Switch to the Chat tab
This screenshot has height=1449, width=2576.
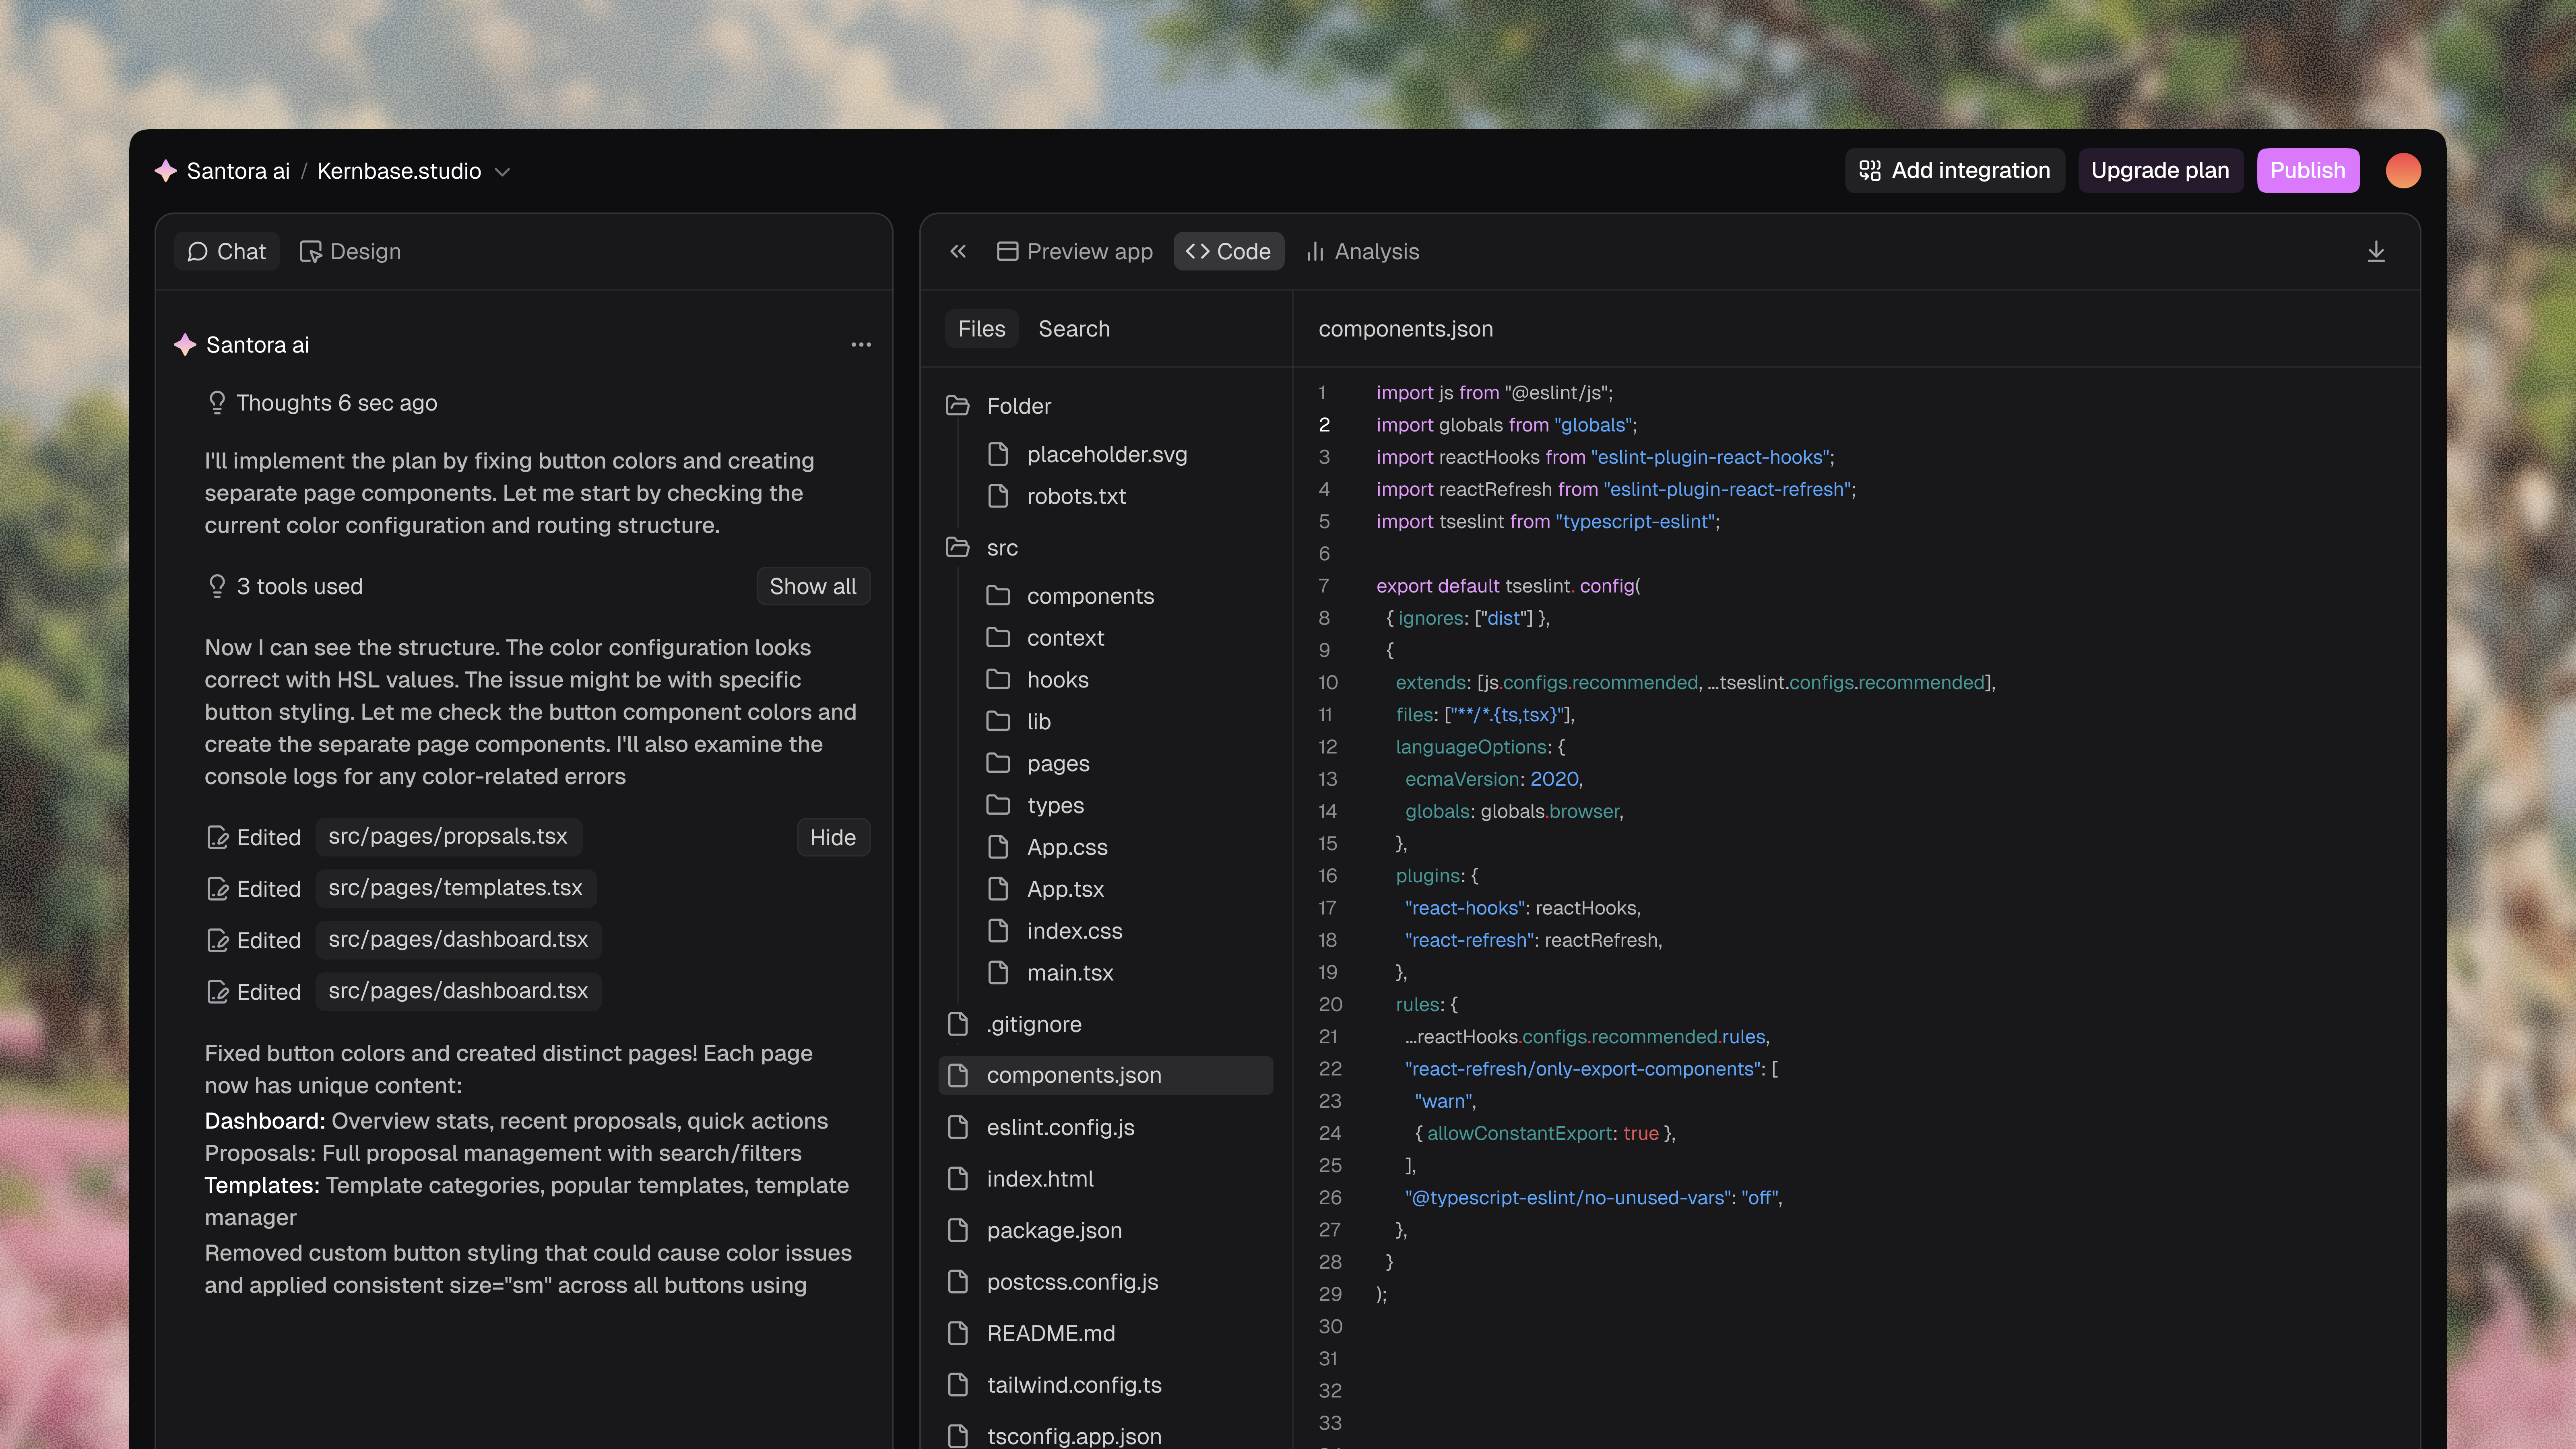click(226, 251)
